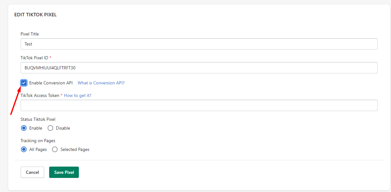Screen dimensions: 391x192
Task: Click the Pixel Title label
Action: click(30, 34)
